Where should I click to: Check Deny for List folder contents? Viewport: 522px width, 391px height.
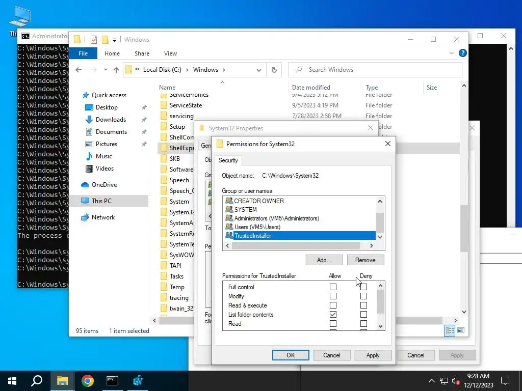click(x=363, y=314)
